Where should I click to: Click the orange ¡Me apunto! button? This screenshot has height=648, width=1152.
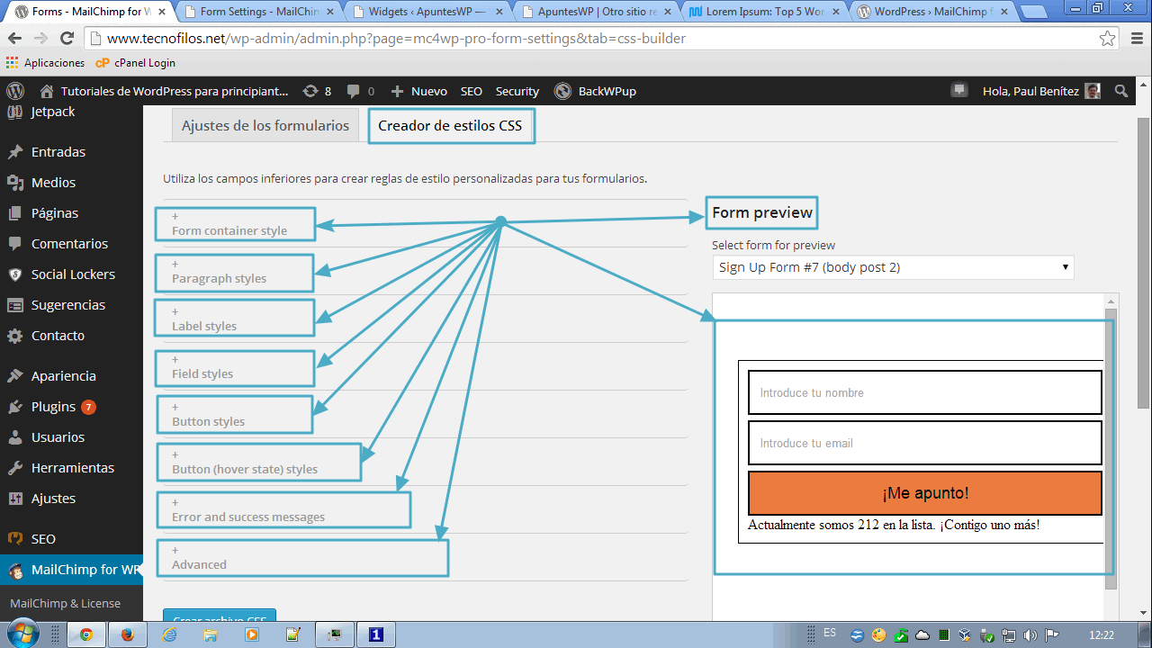coord(925,493)
